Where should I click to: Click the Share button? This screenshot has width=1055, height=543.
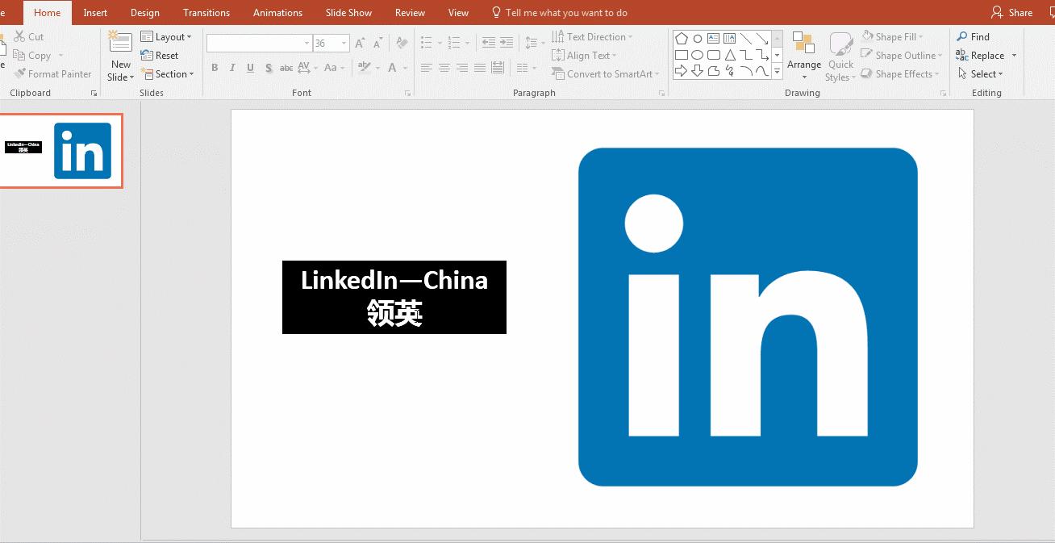1012,13
